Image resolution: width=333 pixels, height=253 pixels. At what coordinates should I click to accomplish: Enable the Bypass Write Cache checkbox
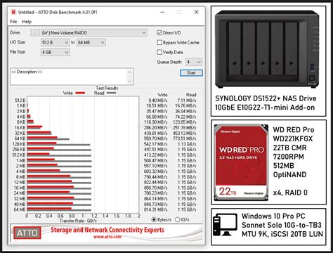click(x=159, y=42)
